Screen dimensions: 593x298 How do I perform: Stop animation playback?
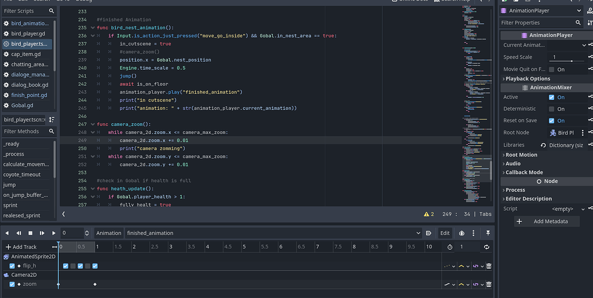[x=30, y=233]
